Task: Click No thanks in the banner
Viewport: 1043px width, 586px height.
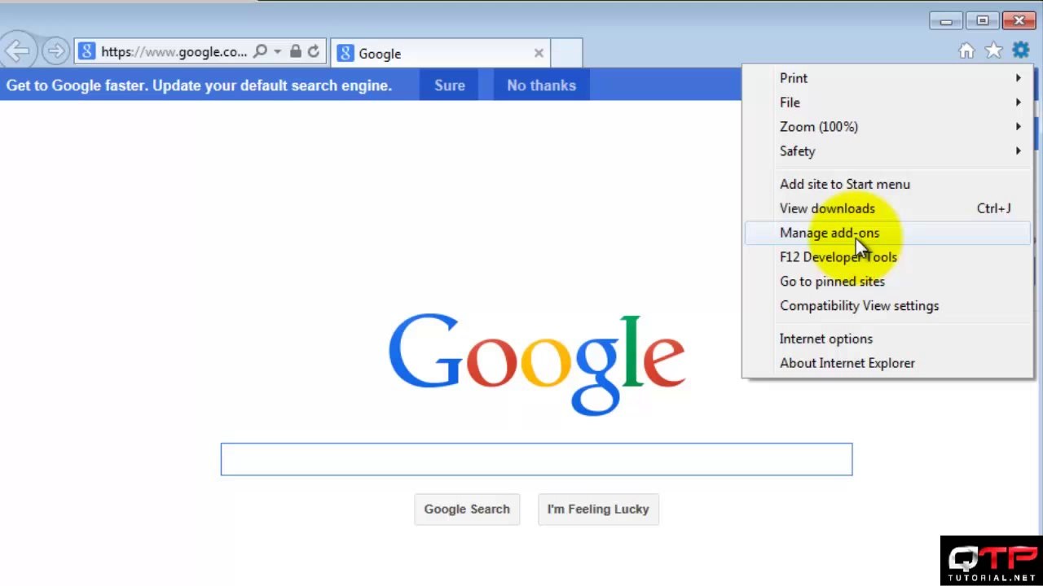Action: (x=541, y=85)
